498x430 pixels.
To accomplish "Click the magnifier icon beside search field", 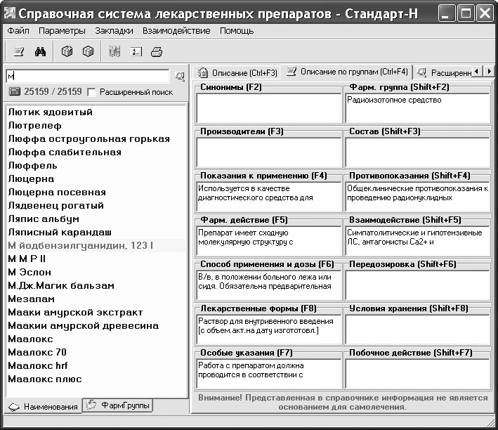I will [x=180, y=76].
